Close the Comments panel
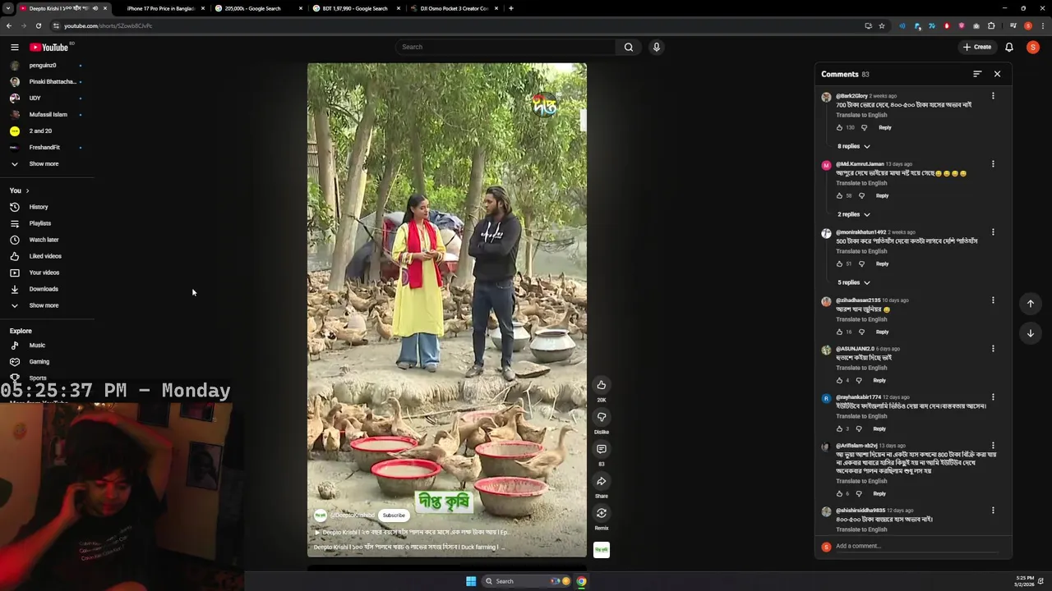Viewport: 1052px width, 591px height. coord(997,74)
